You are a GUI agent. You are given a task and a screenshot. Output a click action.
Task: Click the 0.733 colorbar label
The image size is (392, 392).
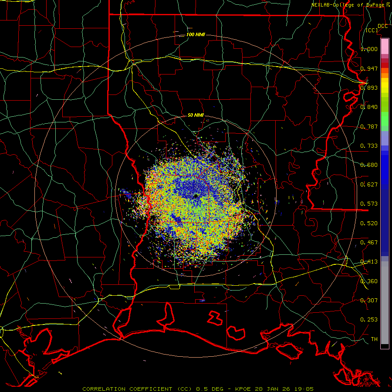point(369,146)
